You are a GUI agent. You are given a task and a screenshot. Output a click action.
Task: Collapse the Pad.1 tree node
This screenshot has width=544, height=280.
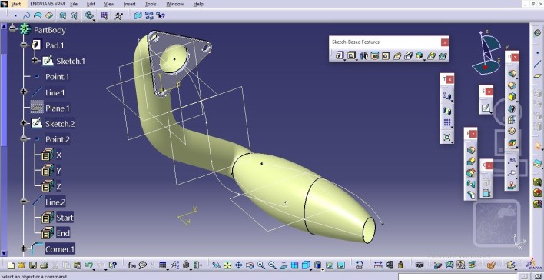(x=24, y=45)
